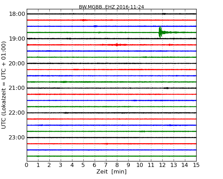Click x-axis tick label 3
223x179 pixels.
pyautogui.click(x=61, y=165)
